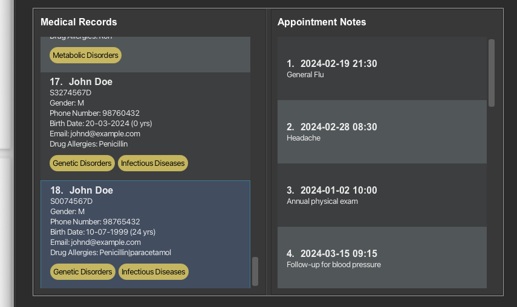Select patient record 17 John Doe
517x307 pixels.
pyautogui.click(x=145, y=126)
